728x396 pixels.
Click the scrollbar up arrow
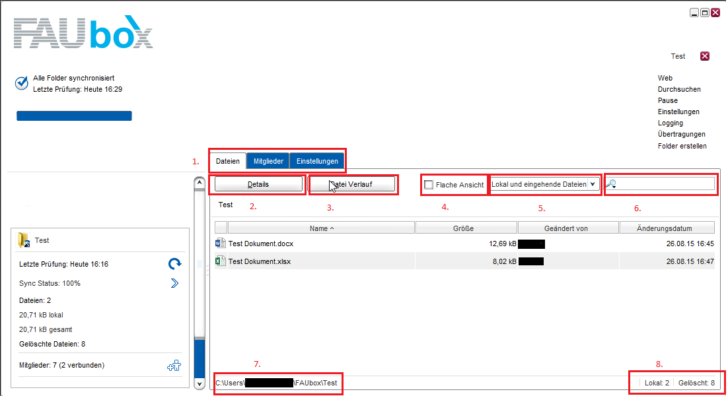coord(200,183)
